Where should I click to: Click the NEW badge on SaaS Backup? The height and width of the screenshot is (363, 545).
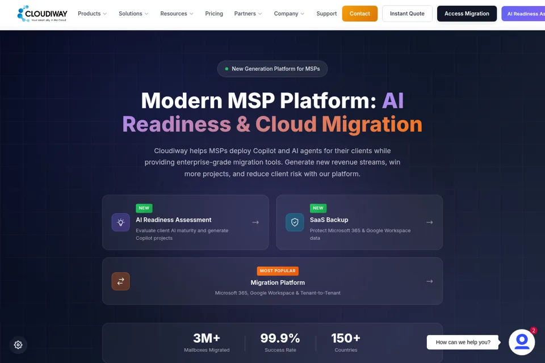coord(318,208)
